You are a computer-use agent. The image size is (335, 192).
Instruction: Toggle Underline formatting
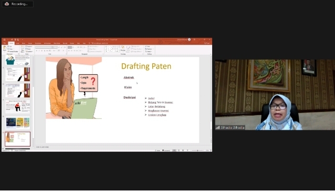(x=41, y=51)
